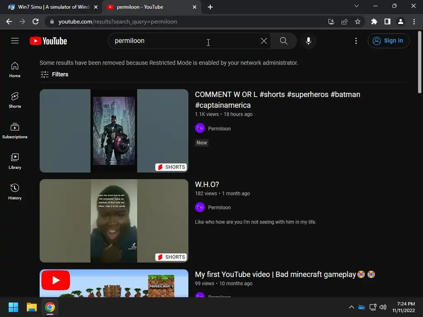This screenshot has width=423, height=317.
Task: Open Chrome profile avatar icon
Action: tap(401, 21)
